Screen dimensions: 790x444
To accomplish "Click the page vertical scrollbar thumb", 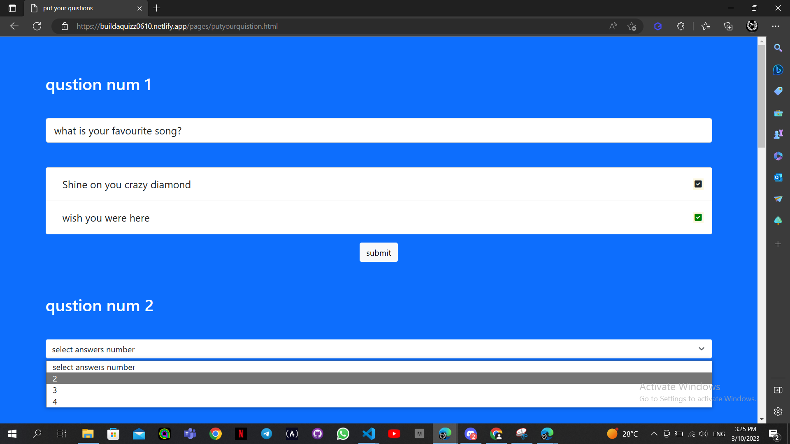I will point(762,97).
